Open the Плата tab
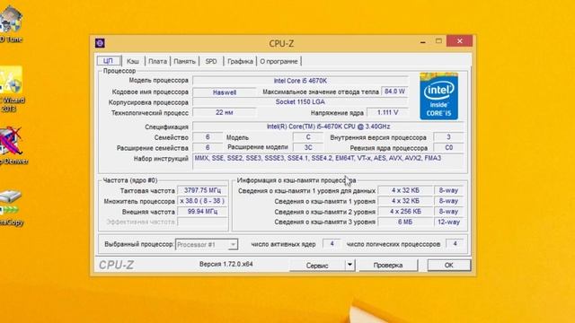 158,61
